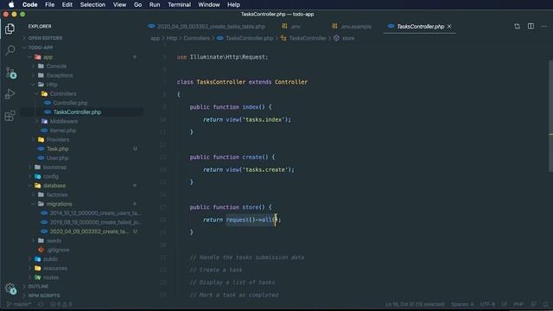Collapse the migrations folder
553x311 pixels.
point(59,204)
